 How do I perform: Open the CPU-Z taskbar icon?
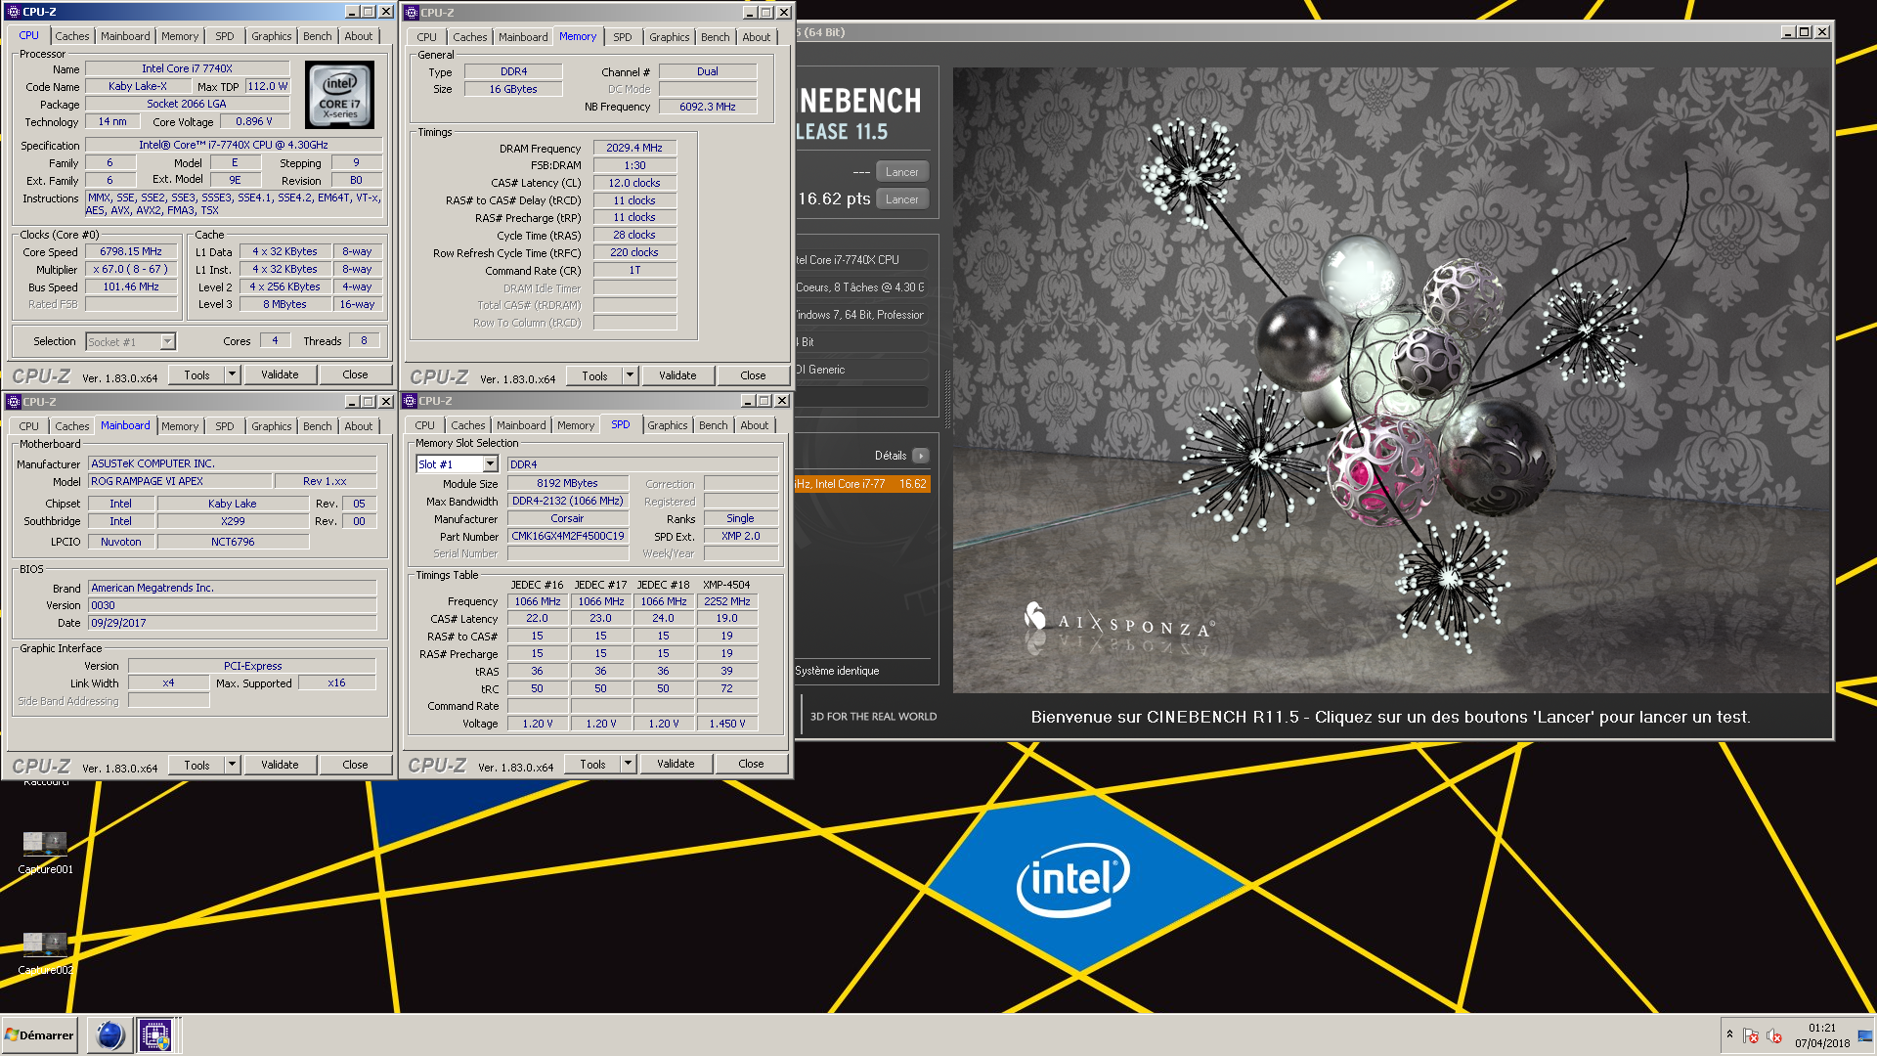pos(155,1034)
